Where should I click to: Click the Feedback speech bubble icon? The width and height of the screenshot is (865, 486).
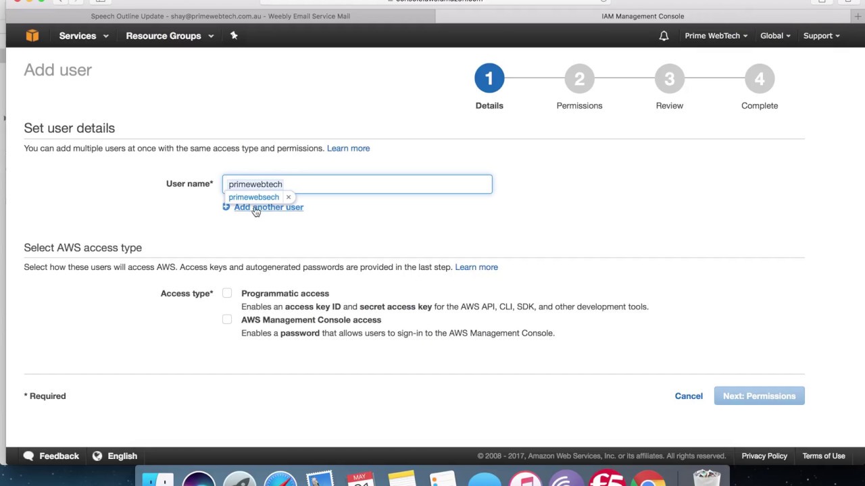(x=28, y=456)
